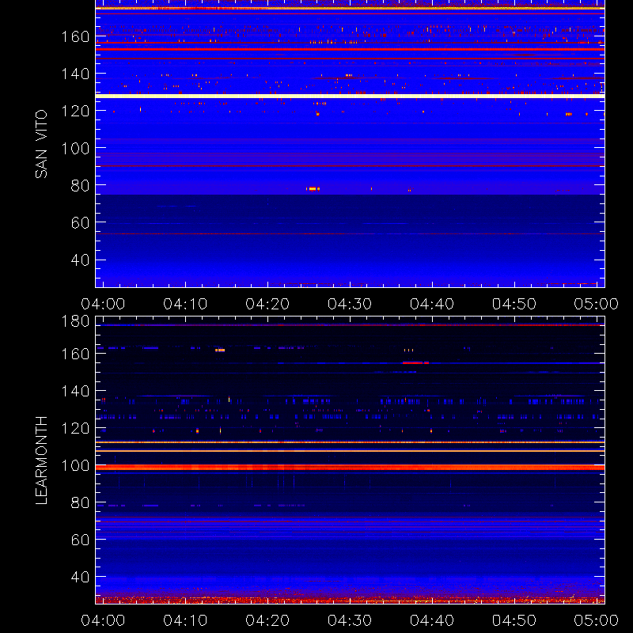Image resolution: width=633 pixels, height=633 pixels.
Task: Click the thick white band near 128 MHz in San Vito
Action: point(350,96)
